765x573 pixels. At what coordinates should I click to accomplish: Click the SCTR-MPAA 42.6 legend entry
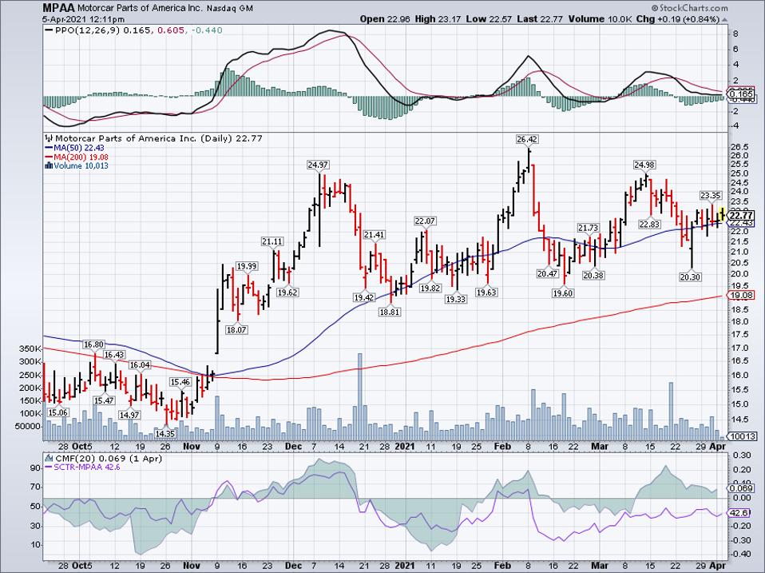(x=86, y=467)
